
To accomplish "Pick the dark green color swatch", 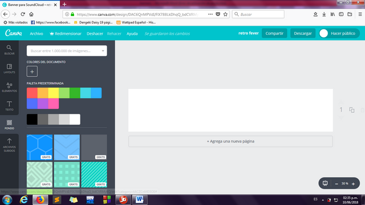I will click(75, 93).
